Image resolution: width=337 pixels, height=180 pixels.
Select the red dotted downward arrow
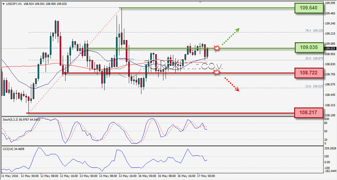(232, 84)
